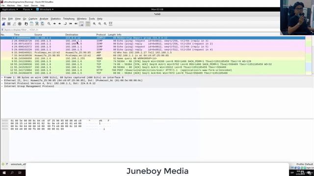Save the capture file

click(x=31, y=24)
